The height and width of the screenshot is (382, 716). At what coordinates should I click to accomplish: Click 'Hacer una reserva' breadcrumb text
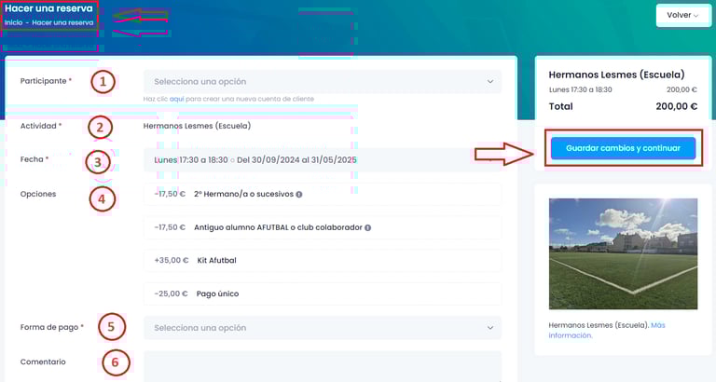62,22
